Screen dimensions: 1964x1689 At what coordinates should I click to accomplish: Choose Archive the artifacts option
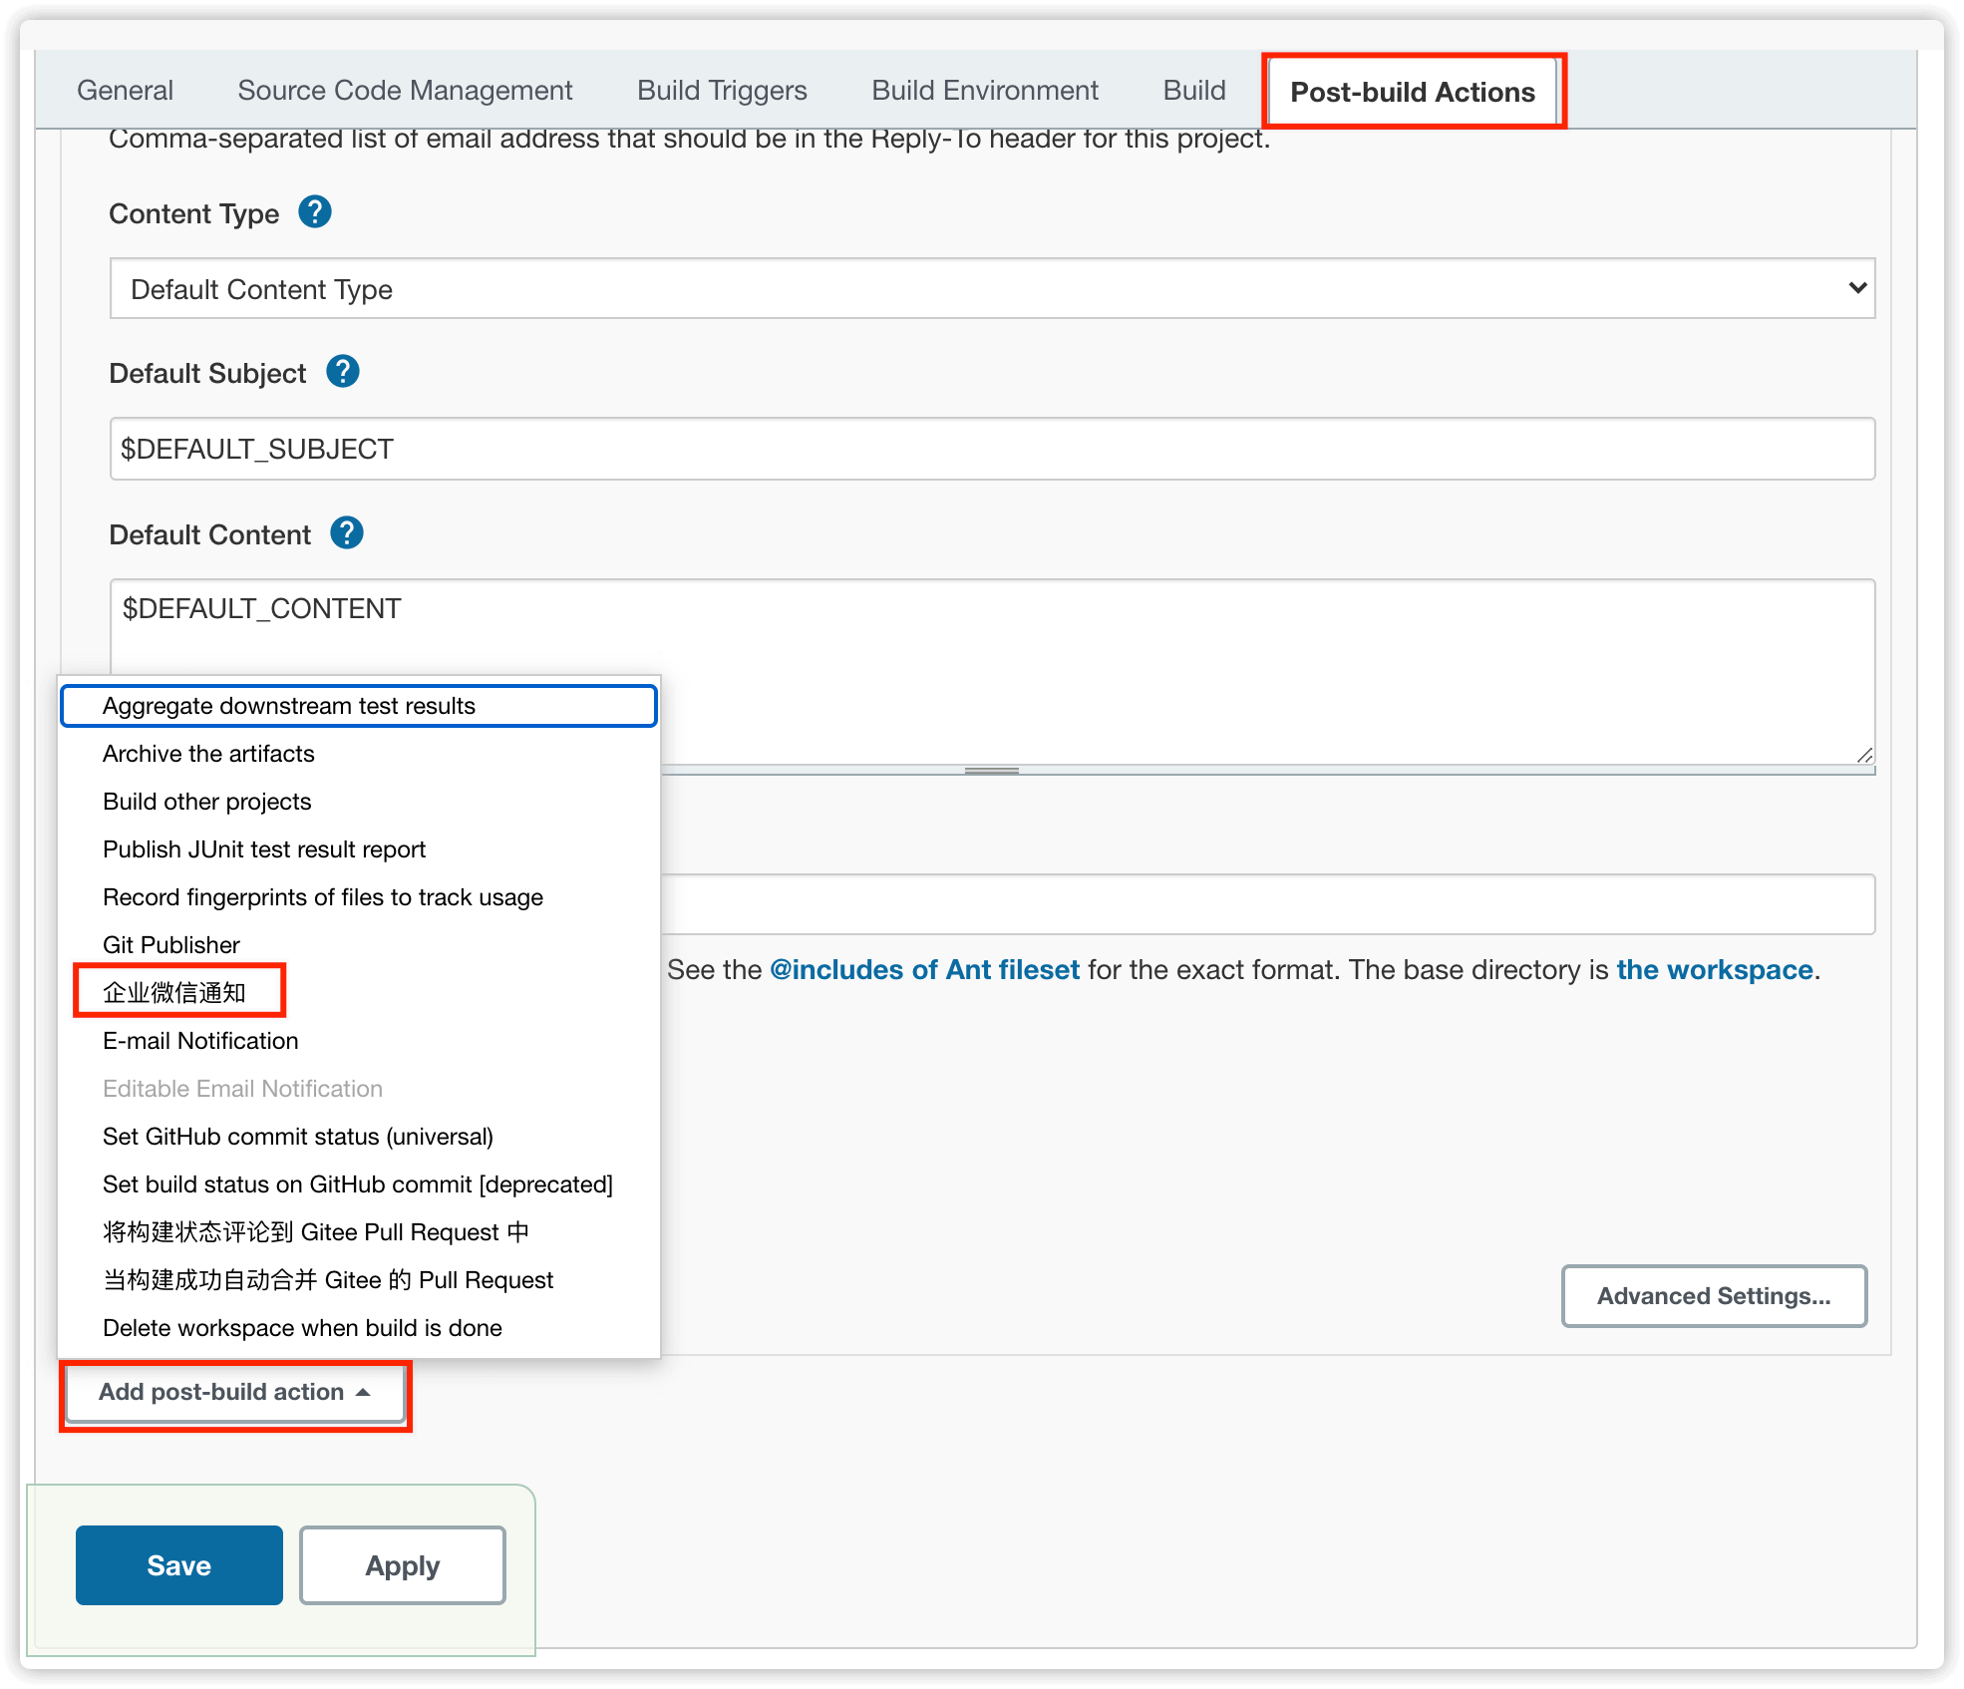208,754
